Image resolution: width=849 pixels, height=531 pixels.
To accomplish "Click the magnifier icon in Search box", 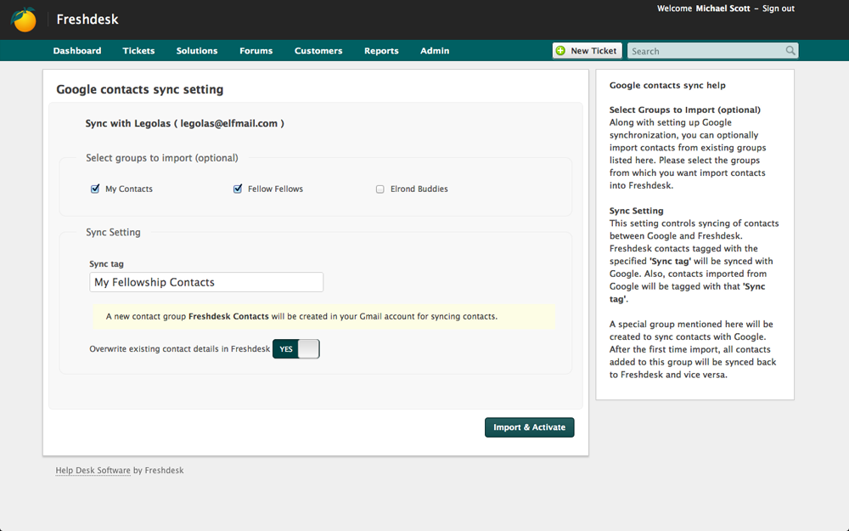I will 790,50.
